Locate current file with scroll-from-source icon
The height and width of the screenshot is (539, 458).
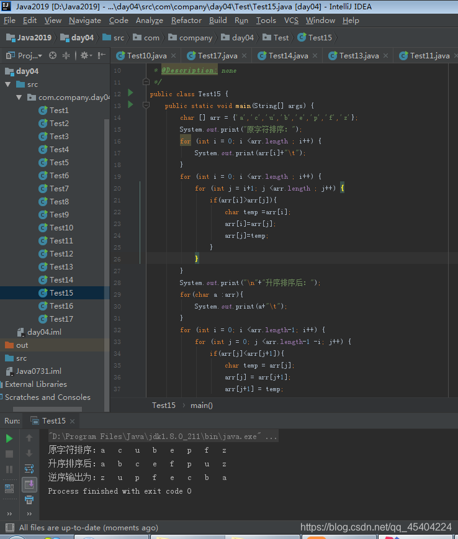pyautogui.click(x=53, y=55)
